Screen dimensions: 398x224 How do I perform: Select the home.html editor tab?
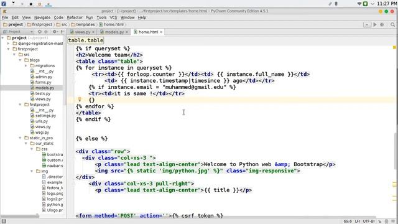coord(148,32)
